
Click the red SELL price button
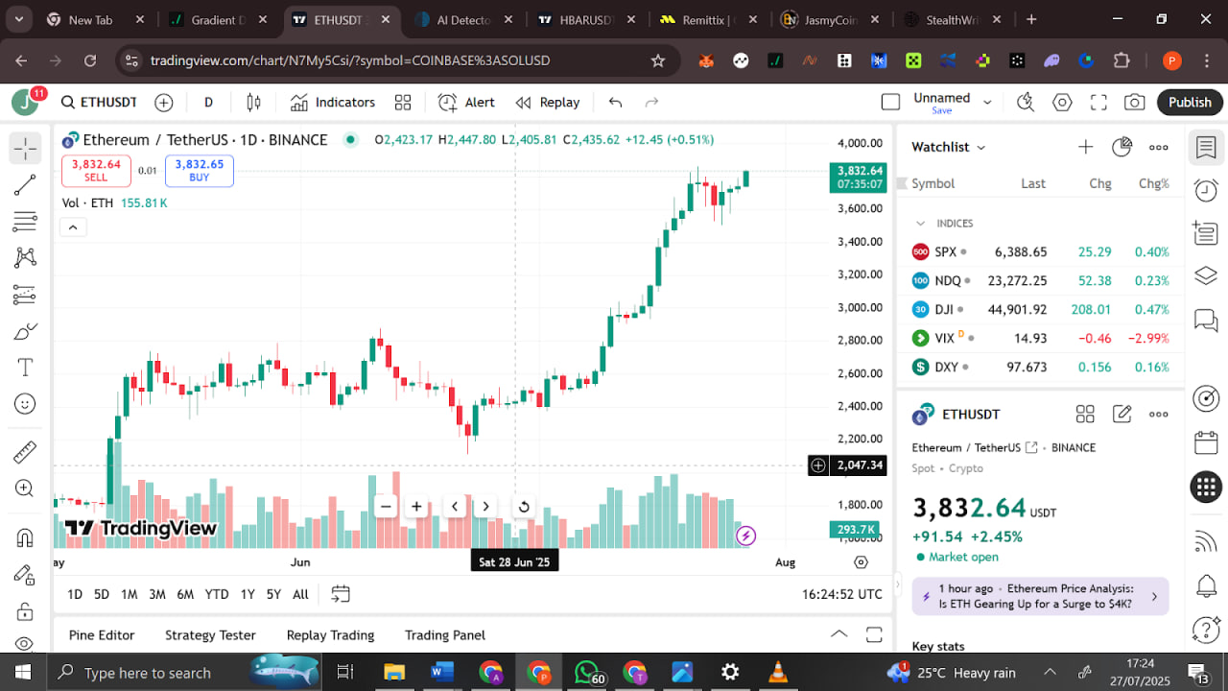96,171
